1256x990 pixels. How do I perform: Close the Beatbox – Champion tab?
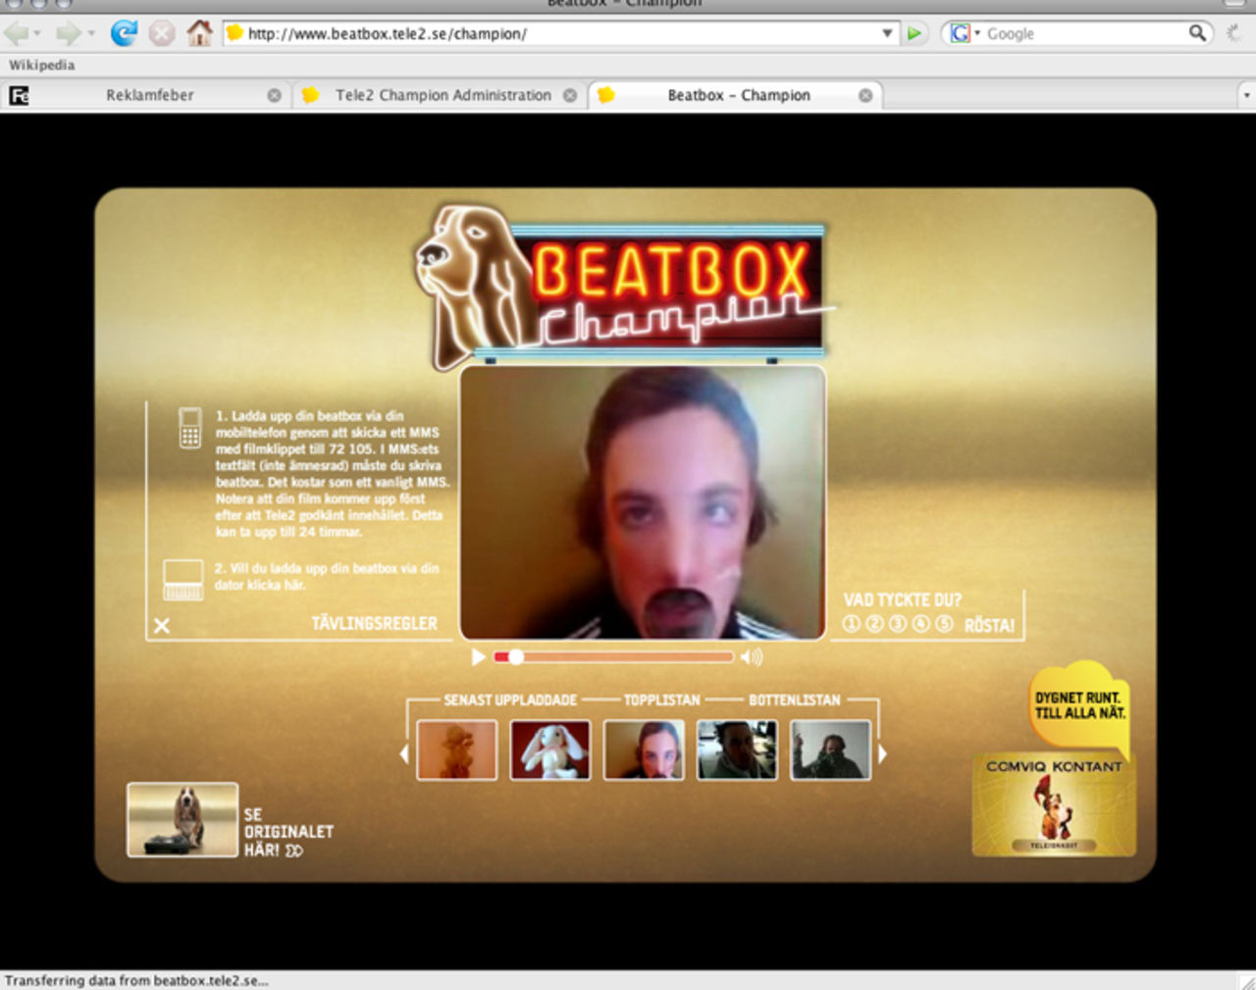click(x=865, y=95)
